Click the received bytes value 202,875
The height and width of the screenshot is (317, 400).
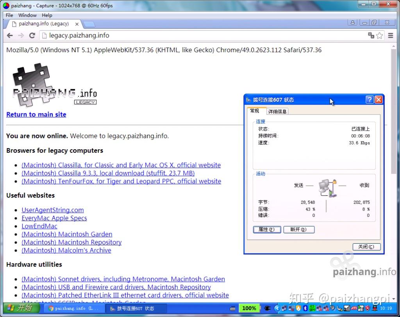pyautogui.click(x=361, y=202)
